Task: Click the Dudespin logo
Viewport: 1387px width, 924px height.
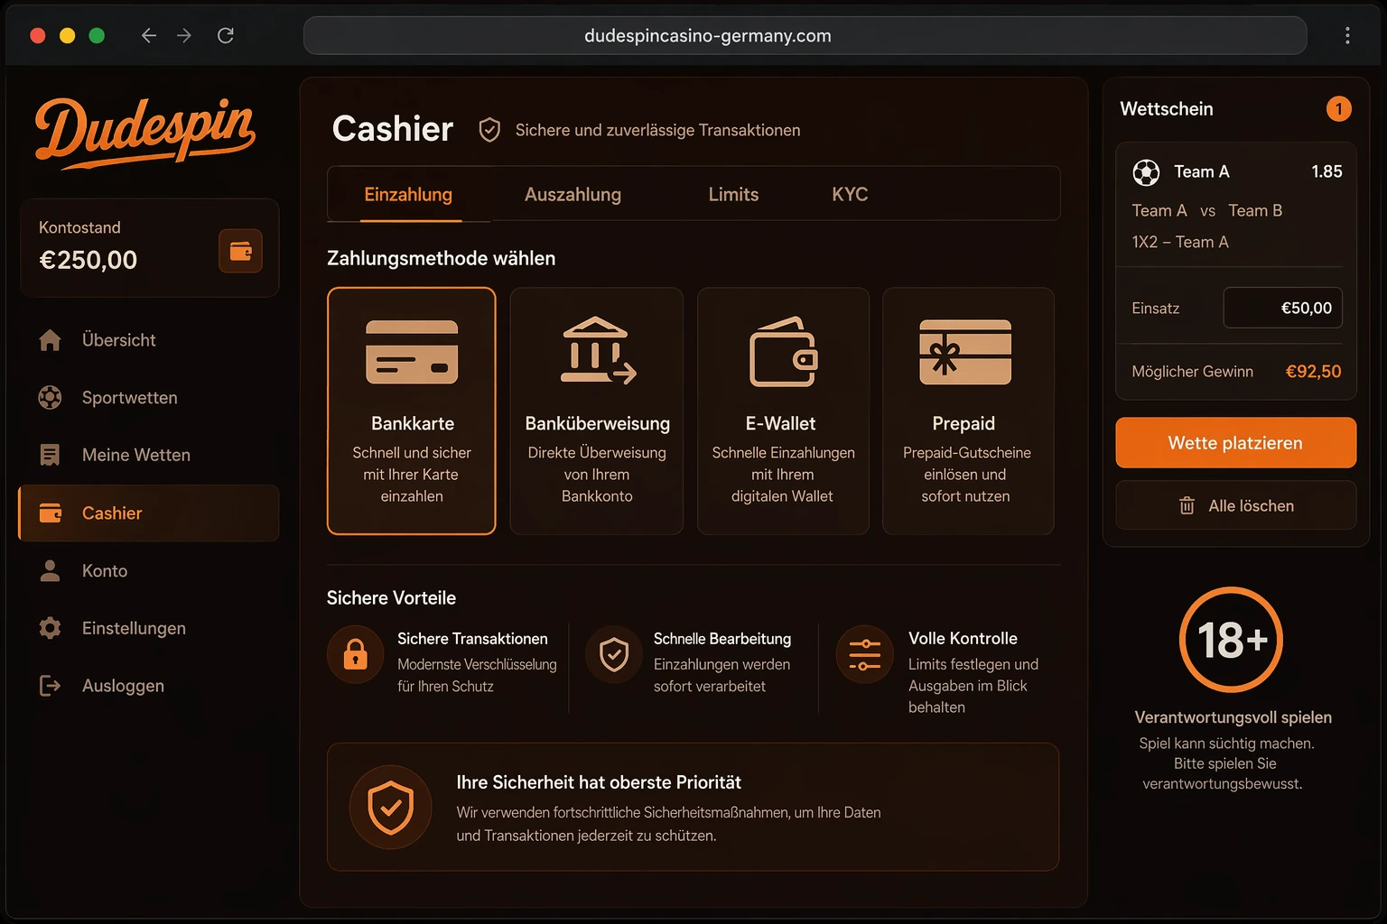Action: point(145,133)
